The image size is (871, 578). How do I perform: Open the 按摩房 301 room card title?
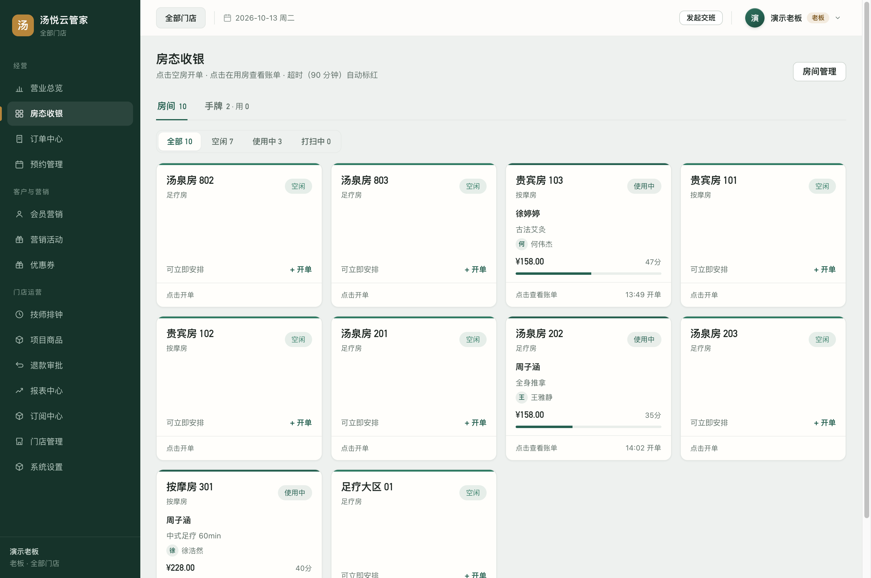[x=190, y=487]
